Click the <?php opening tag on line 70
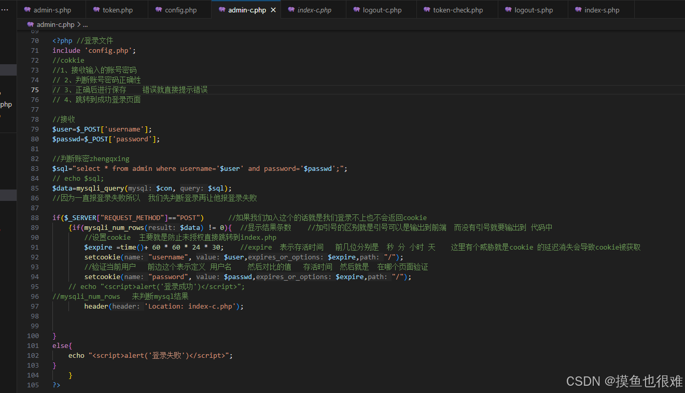 (62, 40)
